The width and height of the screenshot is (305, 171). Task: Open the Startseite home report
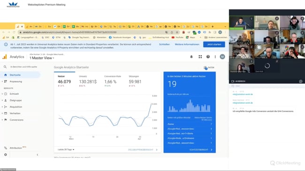coord(20,75)
